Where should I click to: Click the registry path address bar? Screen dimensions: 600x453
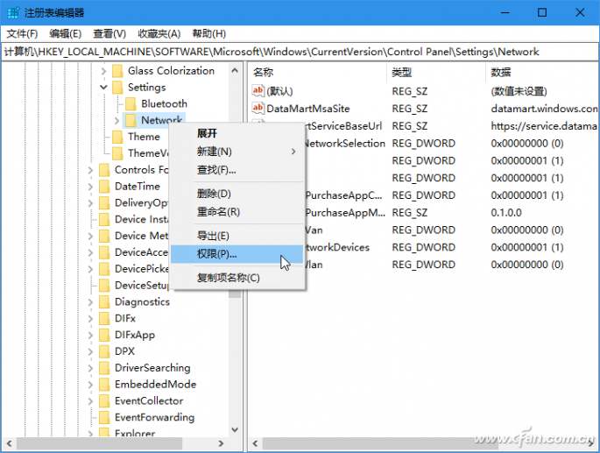click(x=300, y=52)
